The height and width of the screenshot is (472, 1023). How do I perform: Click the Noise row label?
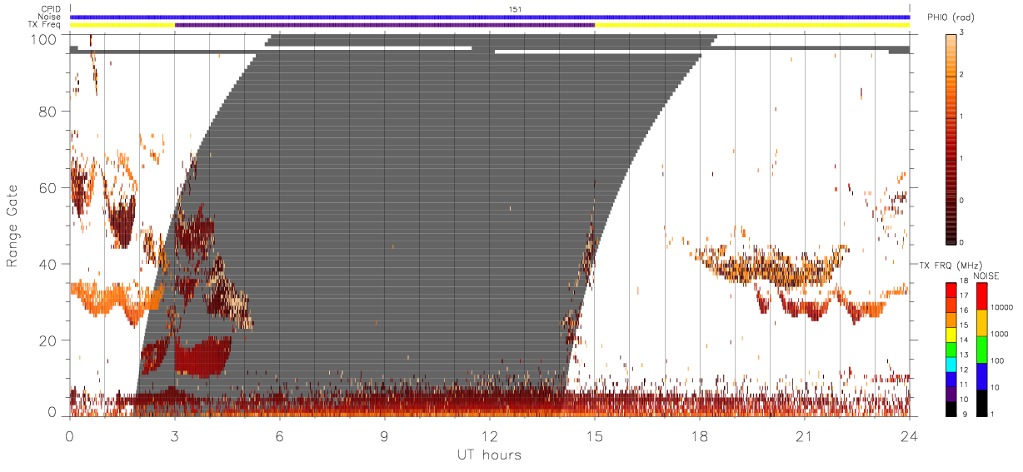(x=50, y=17)
